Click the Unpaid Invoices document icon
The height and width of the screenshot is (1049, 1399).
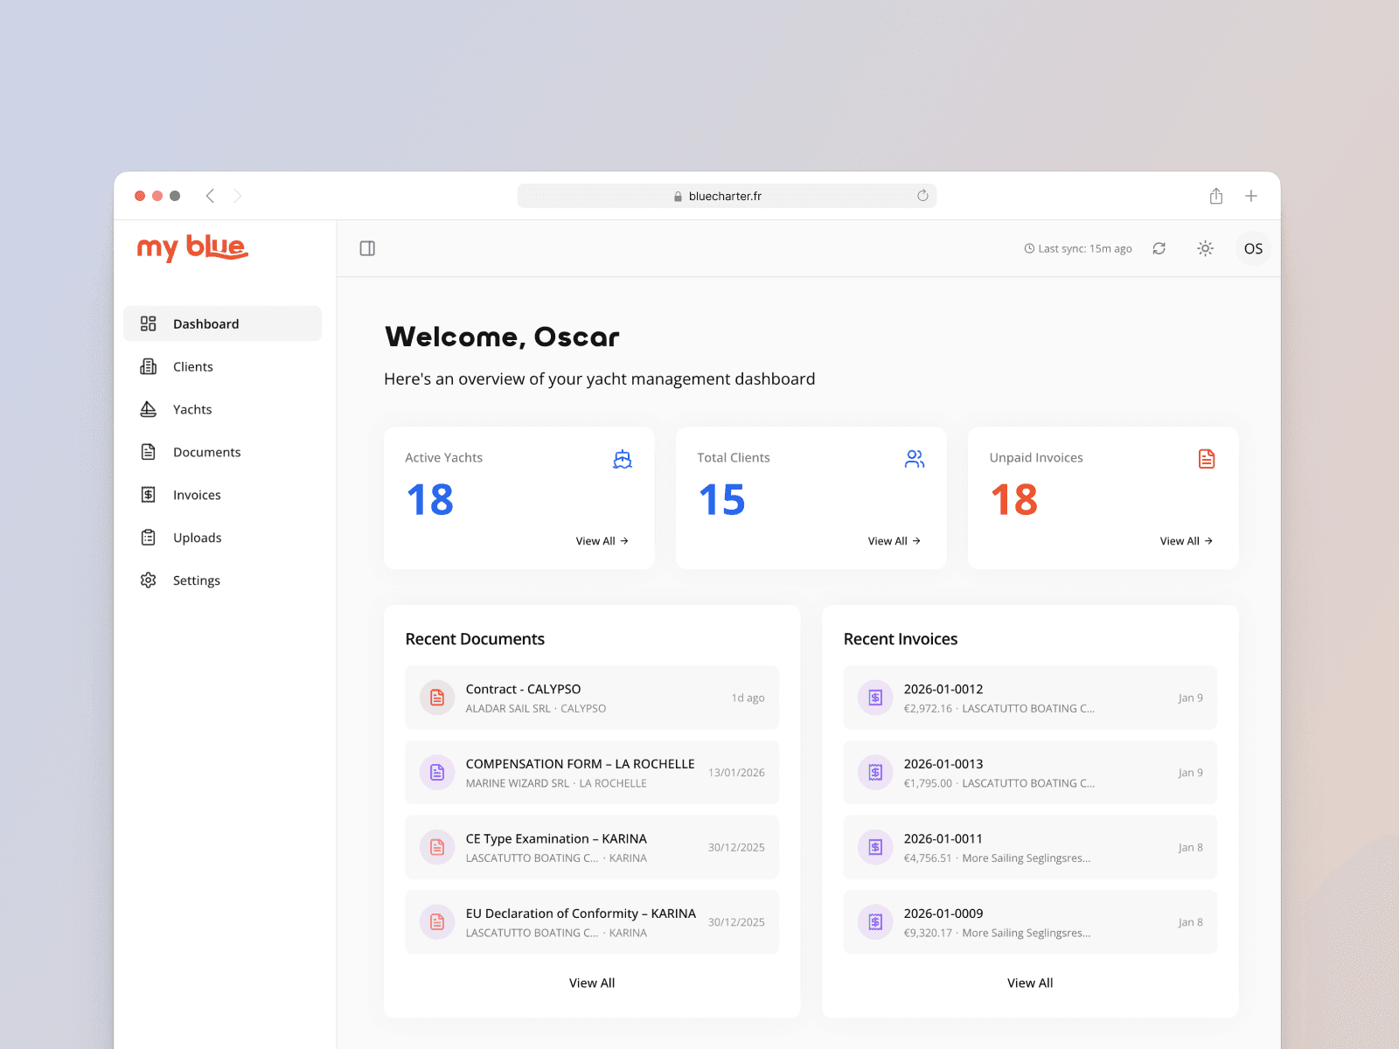tap(1207, 459)
